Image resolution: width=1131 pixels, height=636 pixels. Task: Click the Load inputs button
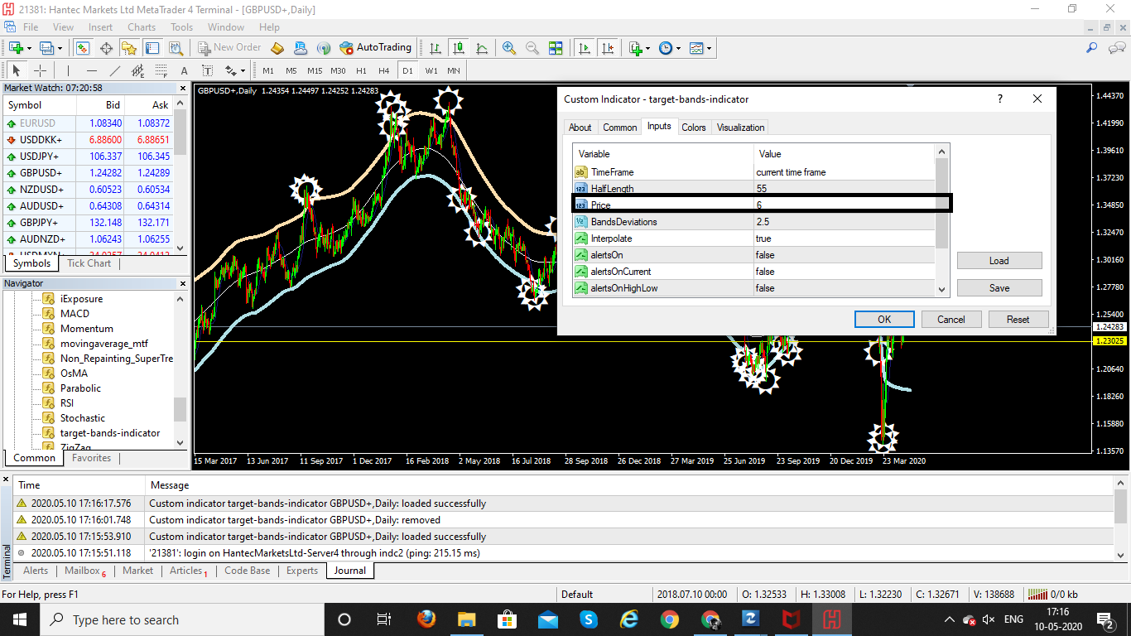[999, 260]
